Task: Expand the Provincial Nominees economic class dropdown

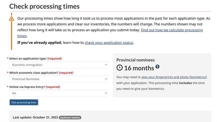Action: tap(58, 79)
